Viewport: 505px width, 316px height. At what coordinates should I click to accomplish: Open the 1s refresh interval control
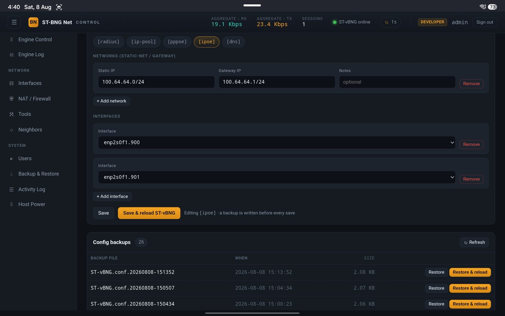coord(390,22)
